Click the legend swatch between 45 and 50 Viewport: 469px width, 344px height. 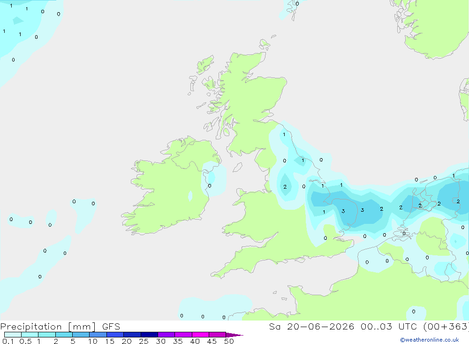coord(218,335)
